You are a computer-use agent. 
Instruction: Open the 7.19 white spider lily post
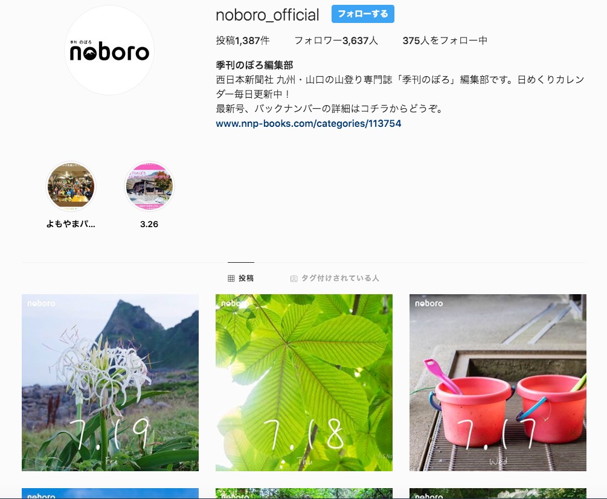coord(111,382)
